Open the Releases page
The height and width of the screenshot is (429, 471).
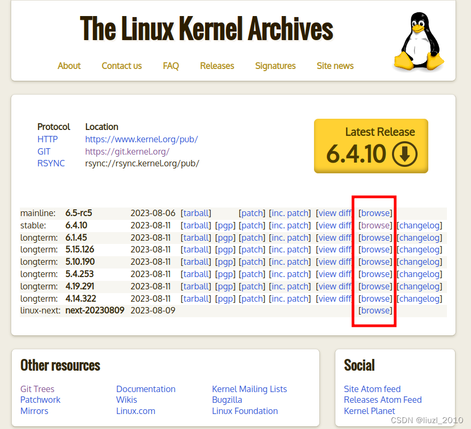tap(217, 66)
